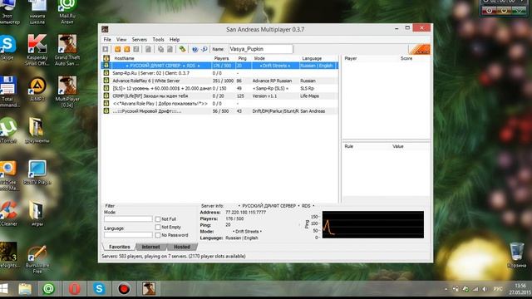Screen dimensions: 532x299
Task: Click Opera icon in the taskbar
Action: pos(74,289)
